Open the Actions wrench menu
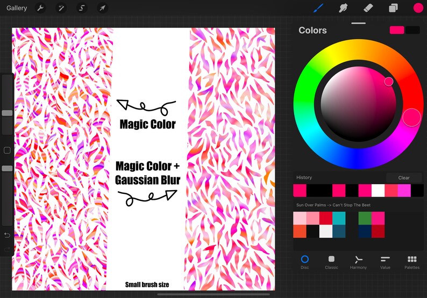 pos(40,8)
